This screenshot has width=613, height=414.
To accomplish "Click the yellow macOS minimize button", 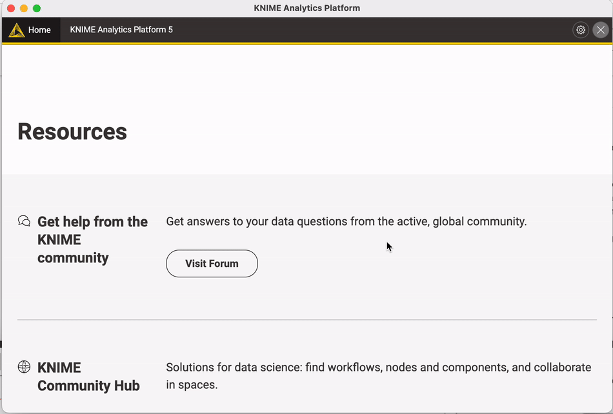I will click(x=24, y=8).
